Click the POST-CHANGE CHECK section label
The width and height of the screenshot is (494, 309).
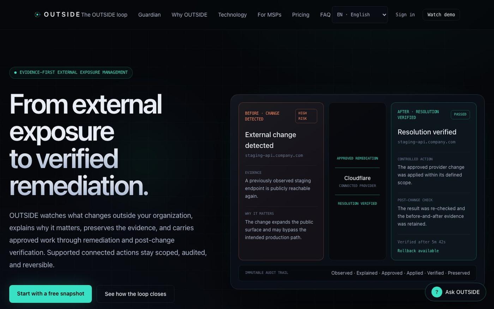[415, 200]
